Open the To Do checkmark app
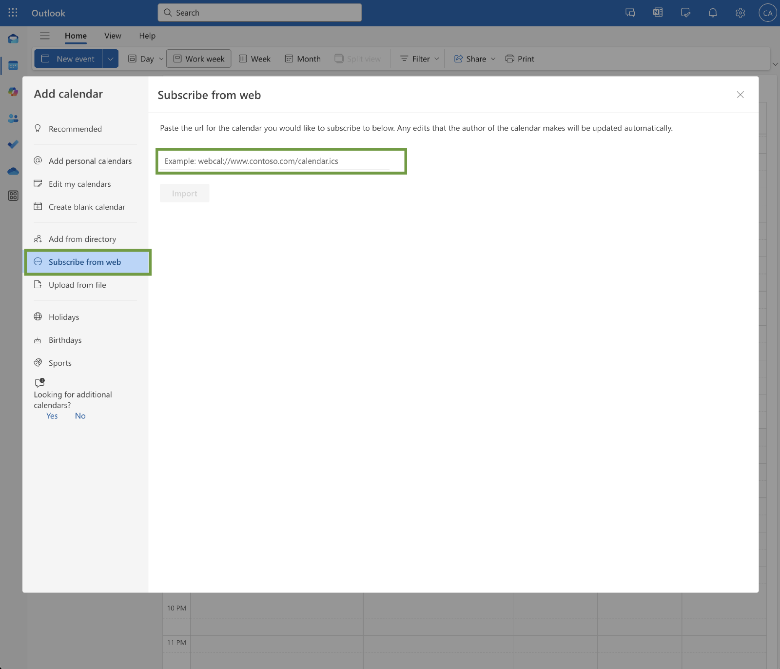The height and width of the screenshot is (669, 780). 13,144
